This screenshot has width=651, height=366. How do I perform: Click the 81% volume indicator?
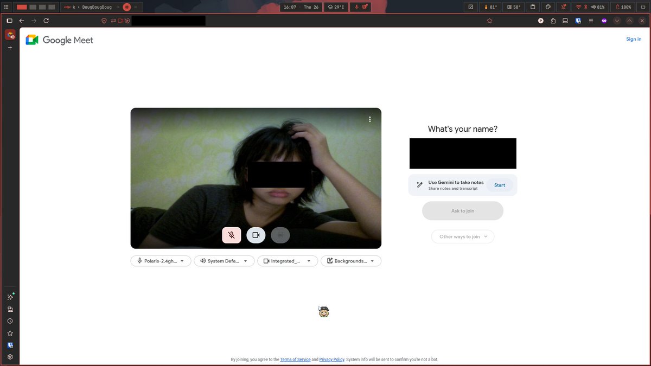[598, 7]
